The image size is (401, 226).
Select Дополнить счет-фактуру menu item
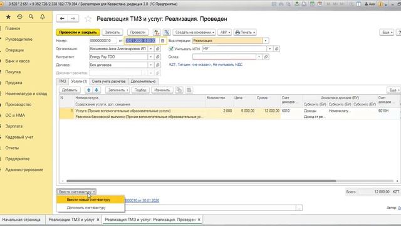90,208
